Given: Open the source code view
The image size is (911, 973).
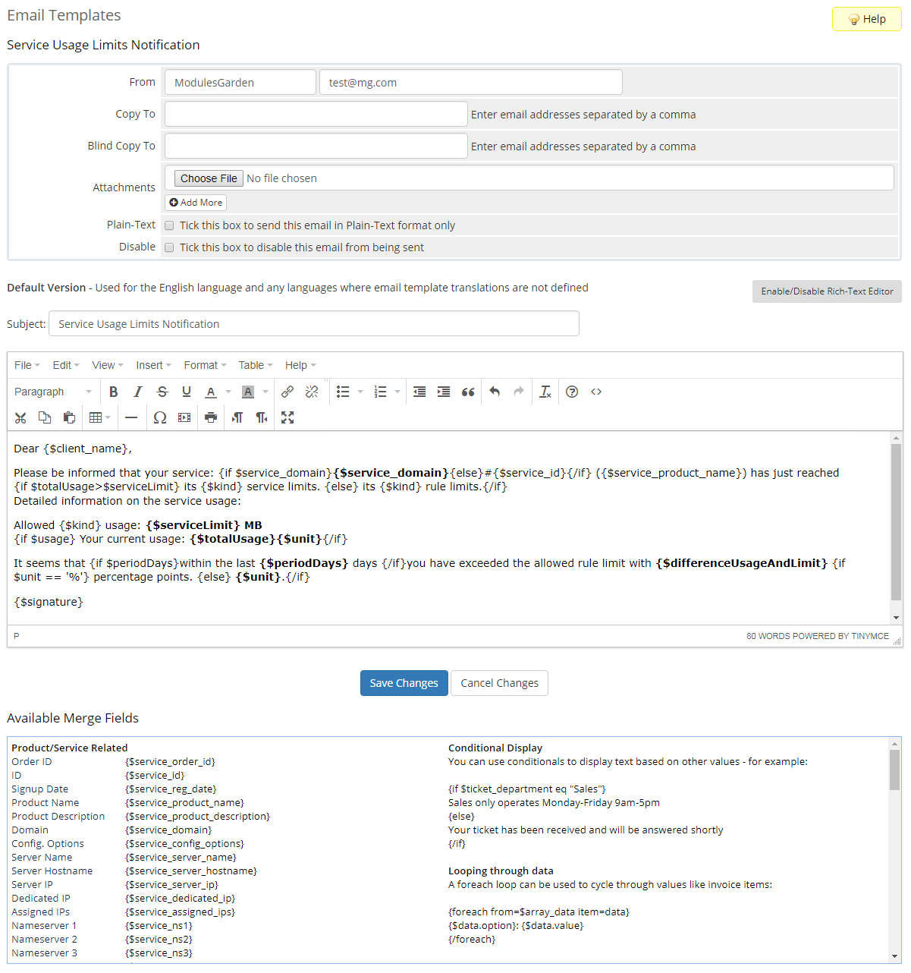Looking at the screenshot, I should pyautogui.click(x=596, y=392).
